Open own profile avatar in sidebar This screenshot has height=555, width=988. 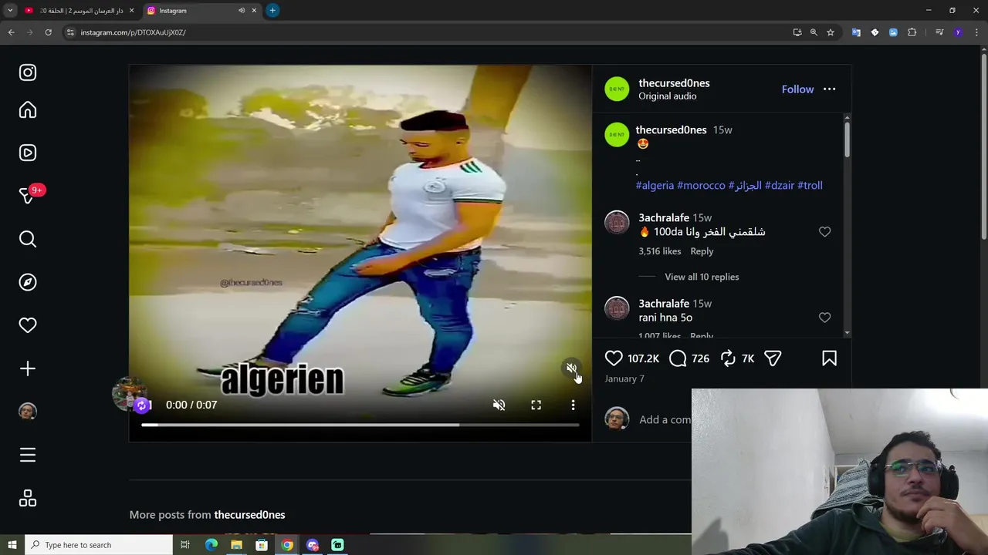[28, 412]
